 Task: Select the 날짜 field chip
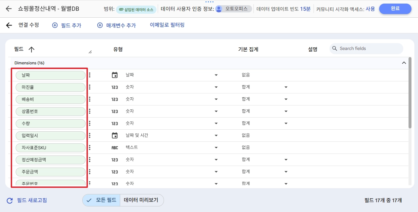click(51, 75)
